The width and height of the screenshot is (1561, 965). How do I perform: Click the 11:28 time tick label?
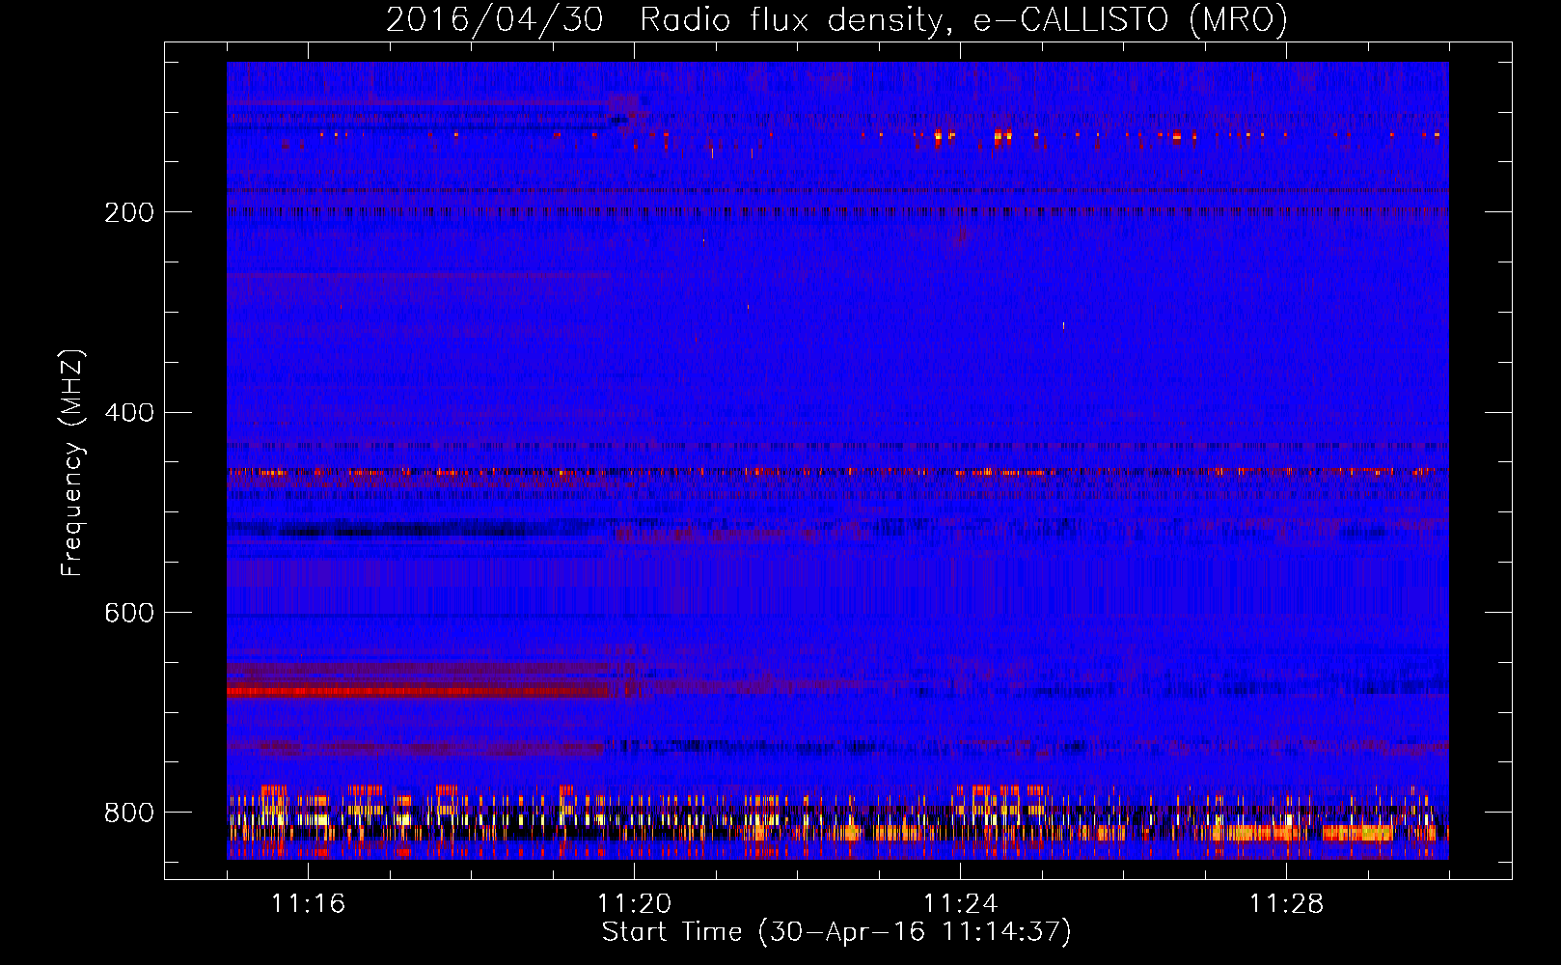tap(1286, 903)
